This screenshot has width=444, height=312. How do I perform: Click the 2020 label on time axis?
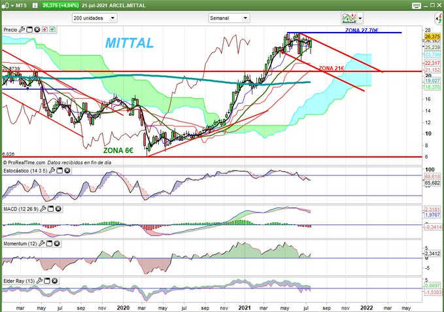(x=123, y=308)
